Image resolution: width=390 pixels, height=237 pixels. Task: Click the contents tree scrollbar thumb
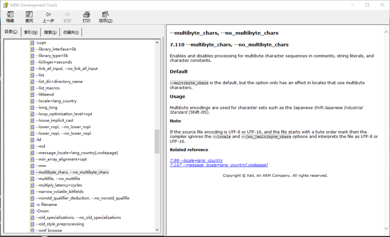tap(157, 141)
